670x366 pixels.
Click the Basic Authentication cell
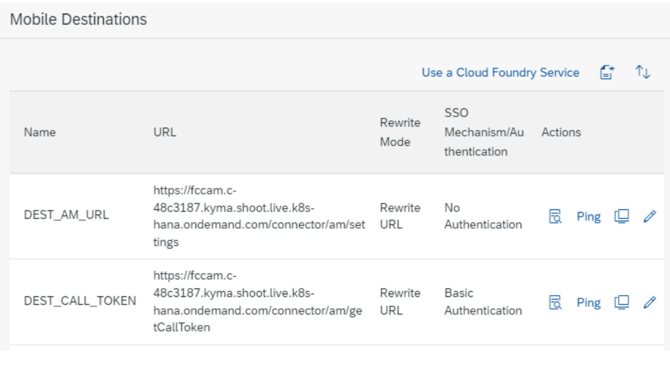point(483,302)
